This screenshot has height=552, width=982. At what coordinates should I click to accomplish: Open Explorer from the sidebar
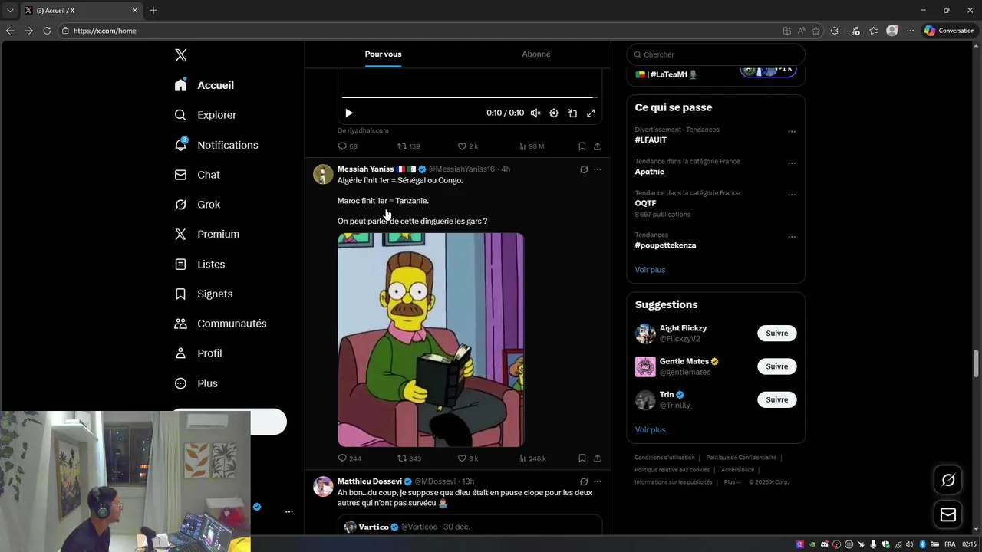tap(205, 115)
